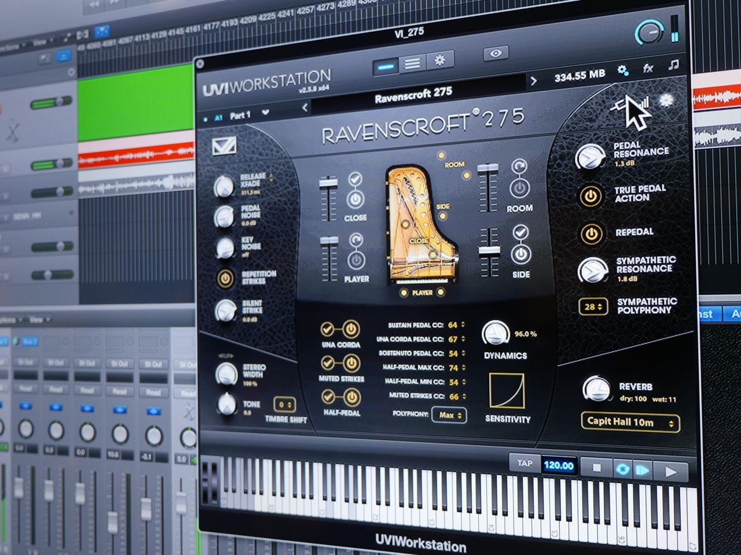
Task: Toggle Una Corda checkmark button
Action: (328, 329)
